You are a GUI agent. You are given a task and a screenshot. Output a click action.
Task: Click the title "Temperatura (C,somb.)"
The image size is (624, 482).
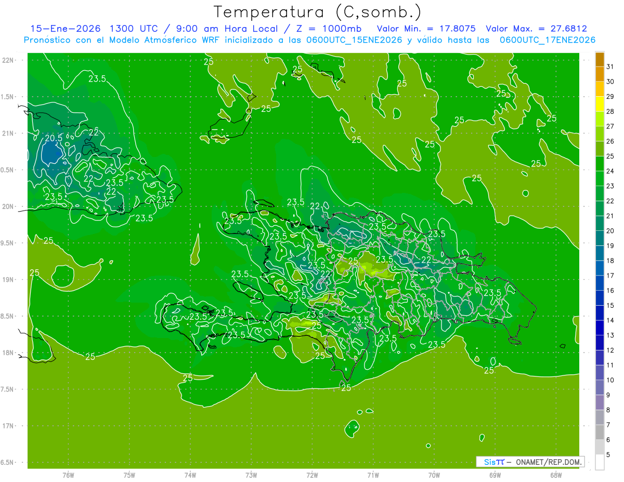[317, 12]
